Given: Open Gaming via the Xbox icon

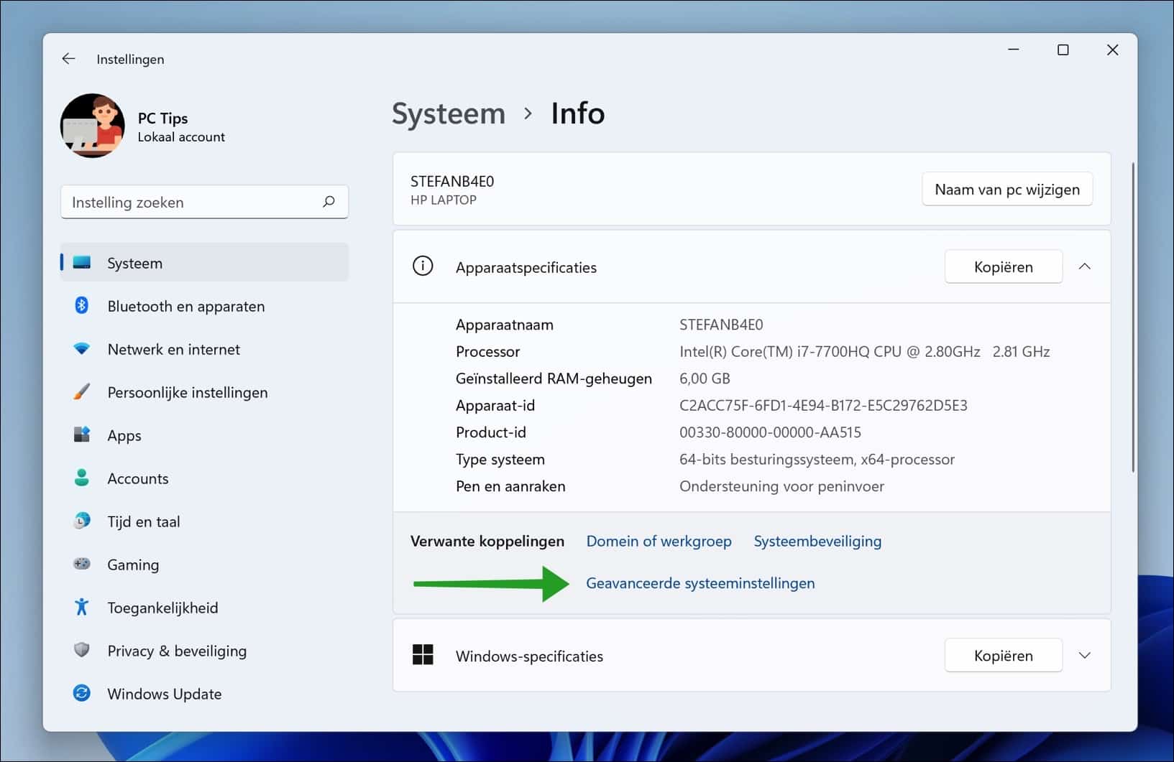Looking at the screenshot, I should click(83, 564).
